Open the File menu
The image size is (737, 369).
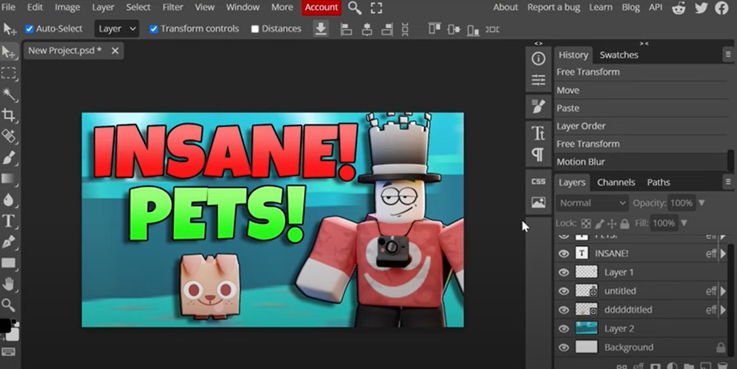8,7
